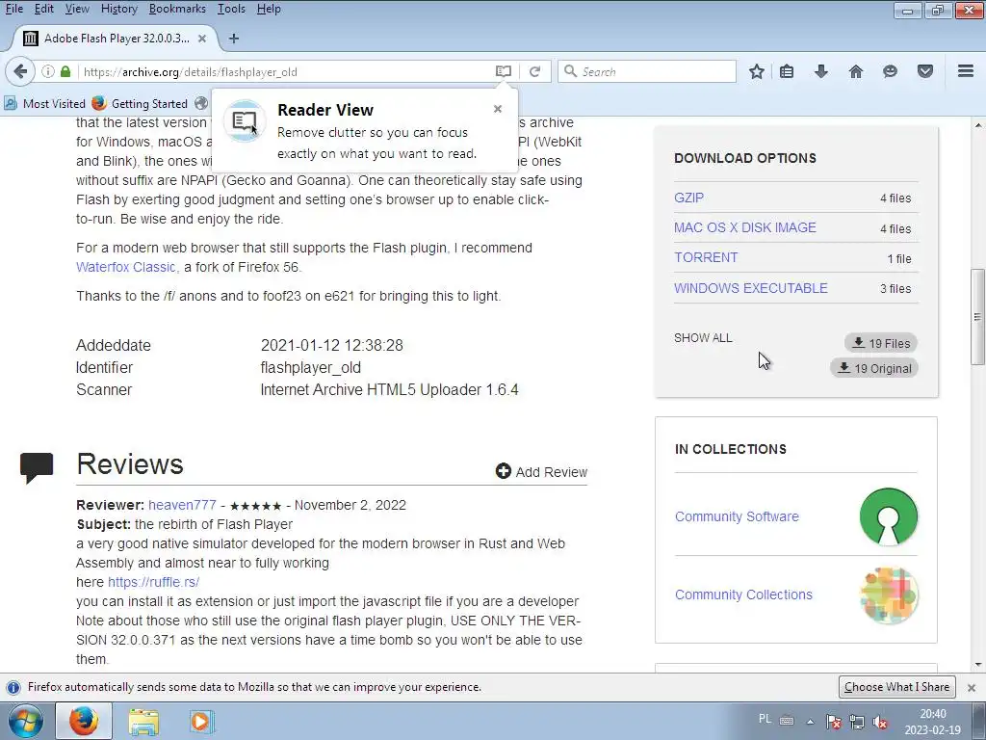The width and height of the screenshot is (986, 740).
Task: Open the Bookmarks menu
Action: click(x=177, y=9)
